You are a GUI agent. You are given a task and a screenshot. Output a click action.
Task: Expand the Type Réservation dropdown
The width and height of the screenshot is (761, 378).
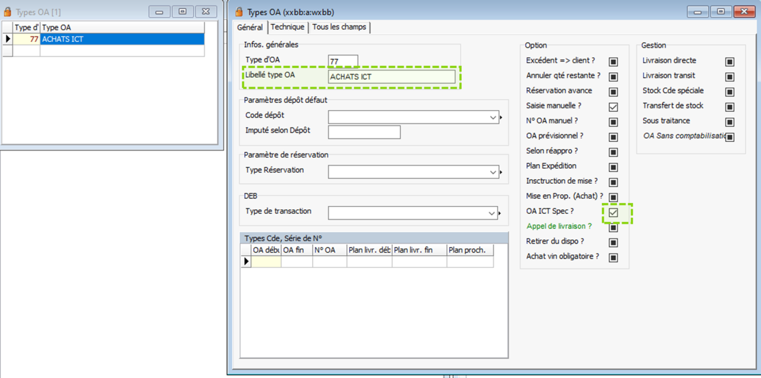493,172
